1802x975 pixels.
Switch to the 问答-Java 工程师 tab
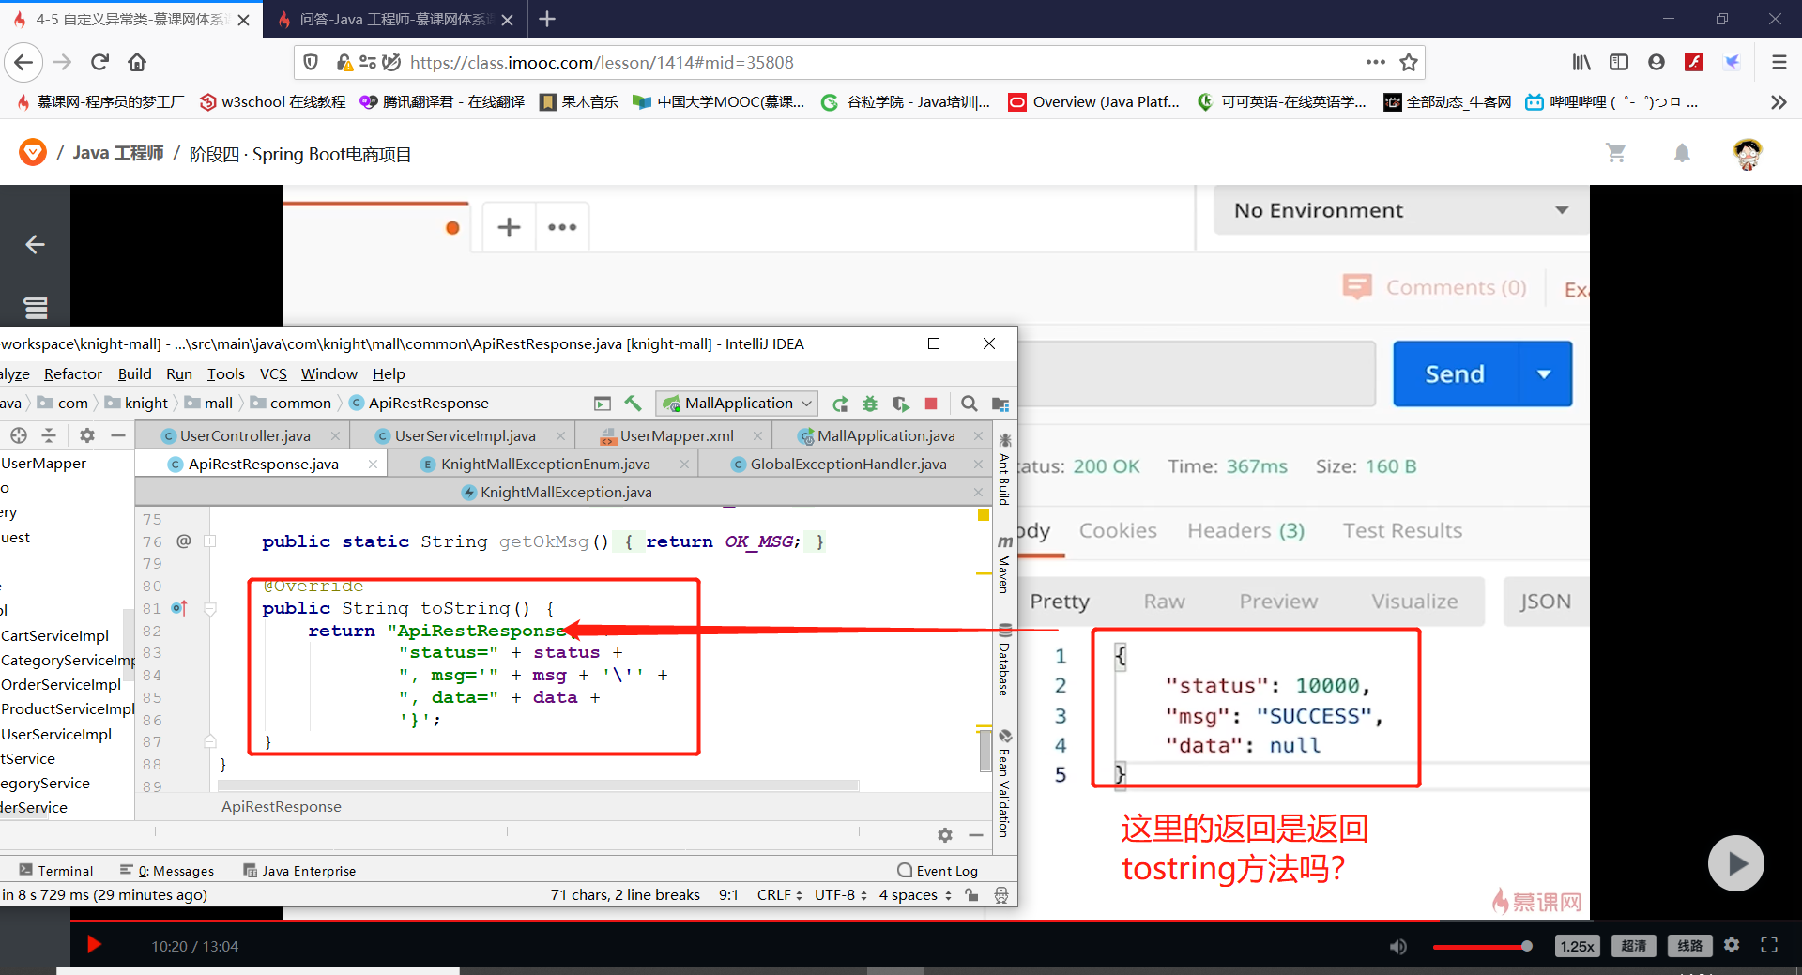tap(394, 19)
